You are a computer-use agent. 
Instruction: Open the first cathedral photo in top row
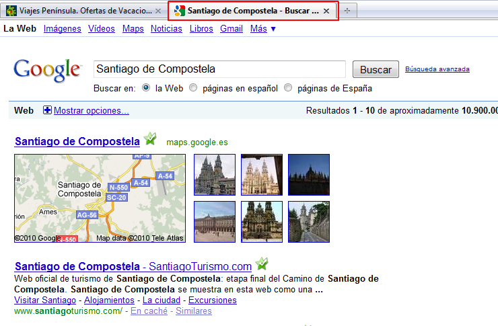pyautogui.click(x=215, y=175)
